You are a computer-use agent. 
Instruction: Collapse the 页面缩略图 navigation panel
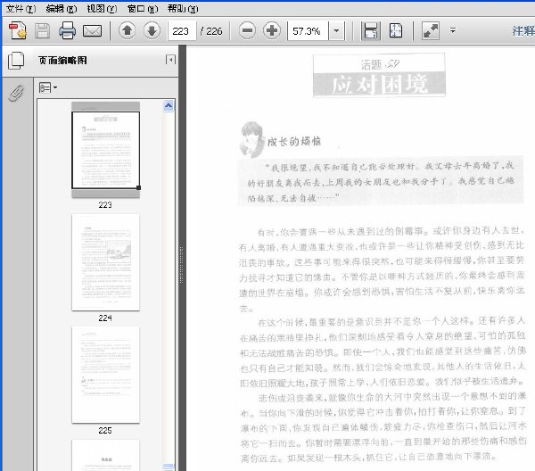[170, 60]
